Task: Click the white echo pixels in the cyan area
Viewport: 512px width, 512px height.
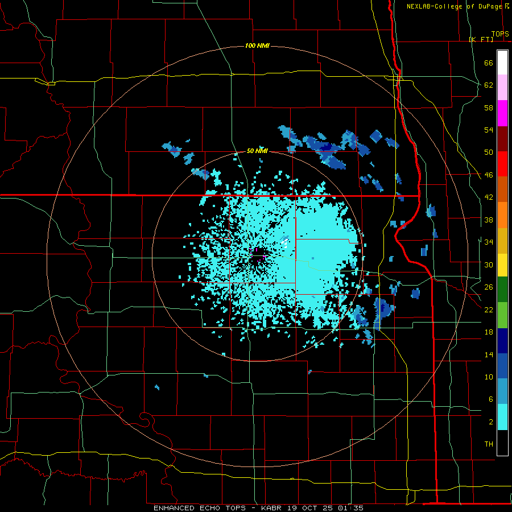Action: tap(285, 242)
